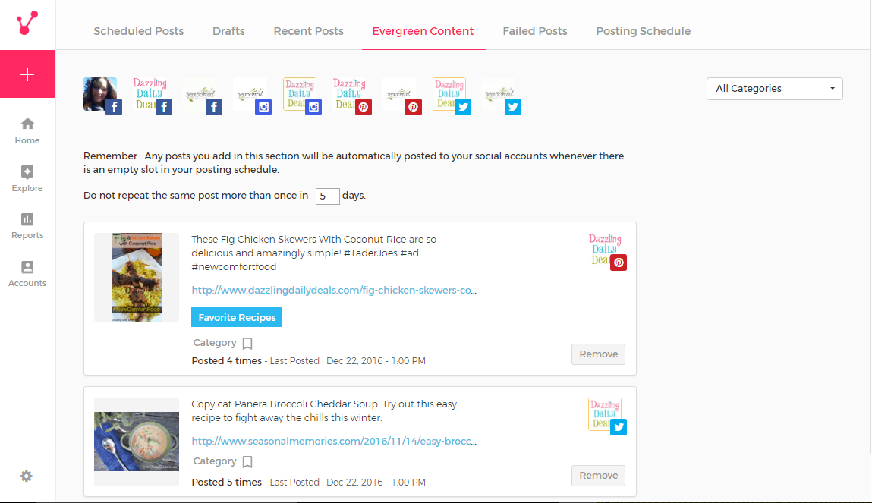
Task: Remove the fig chicken skewers post
Action: pos(598,354)
